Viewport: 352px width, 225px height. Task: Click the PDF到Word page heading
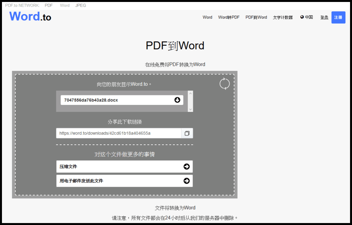point(175,46)
